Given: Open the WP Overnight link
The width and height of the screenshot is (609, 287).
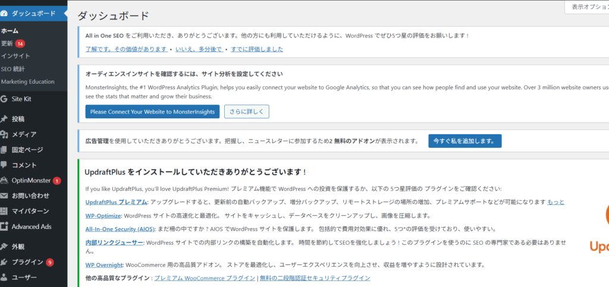Looking at the screenshot, I should click(104, 265).
